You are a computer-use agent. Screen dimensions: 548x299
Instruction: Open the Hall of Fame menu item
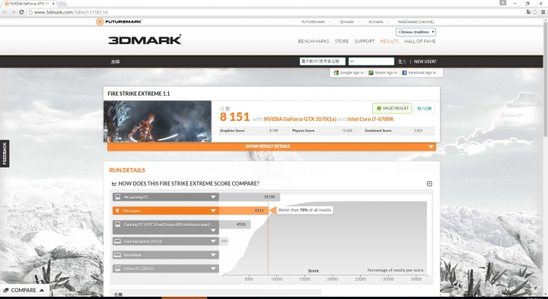[419, 41]
